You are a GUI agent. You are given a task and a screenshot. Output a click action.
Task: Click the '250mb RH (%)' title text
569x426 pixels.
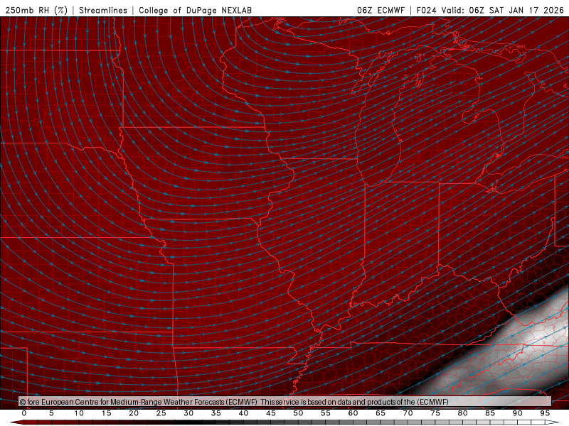[x=36, y=10]
